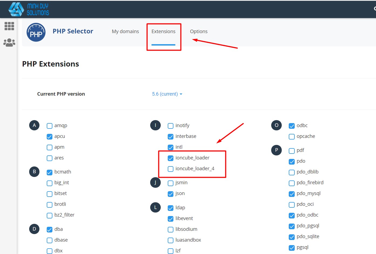Click the letter P section badge
This screenshot has width=376, height=254.
276,150
